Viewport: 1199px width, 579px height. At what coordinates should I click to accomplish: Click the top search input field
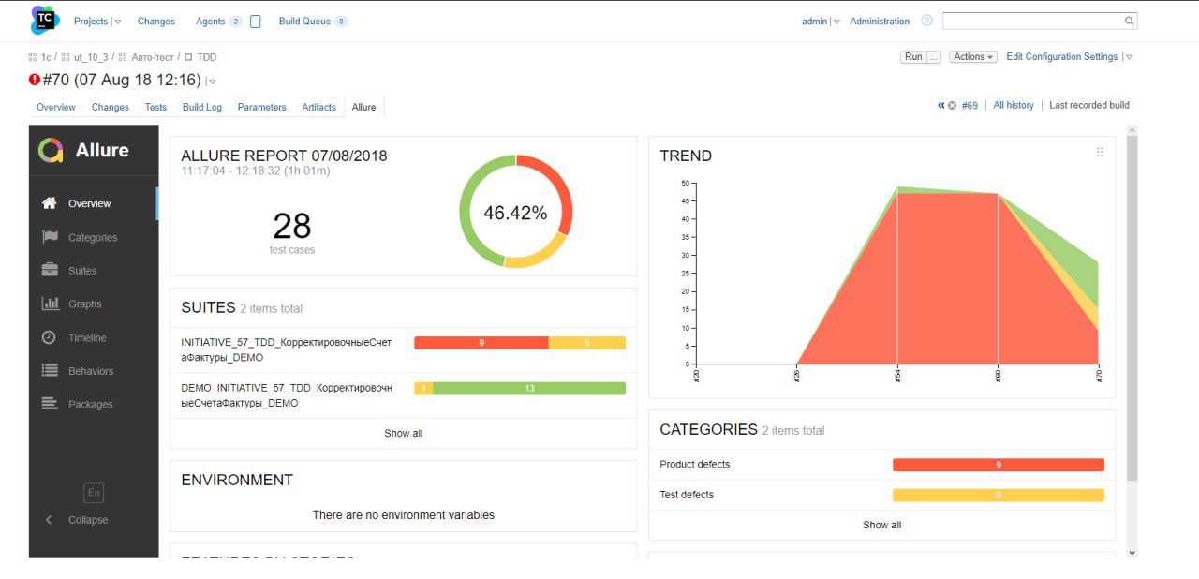point(1032,21)
